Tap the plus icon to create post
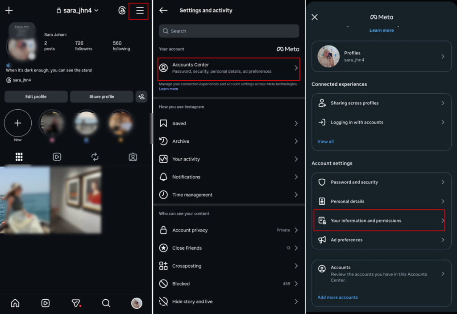The image size is (457, 314). point(9,11)
